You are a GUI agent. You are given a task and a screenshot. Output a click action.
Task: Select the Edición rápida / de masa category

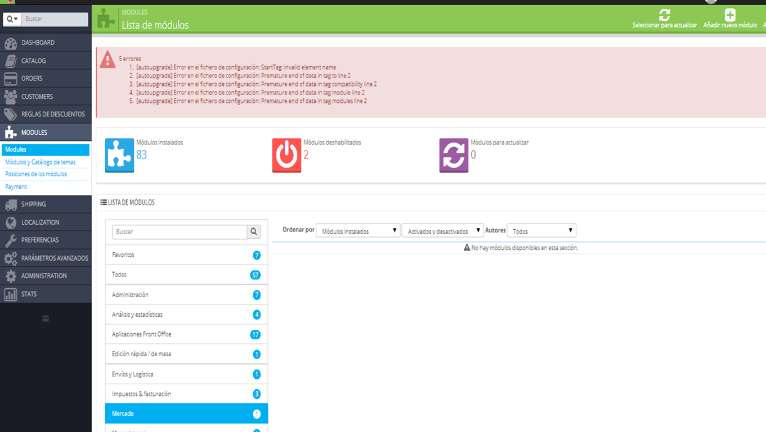click(x=186, y=354)
